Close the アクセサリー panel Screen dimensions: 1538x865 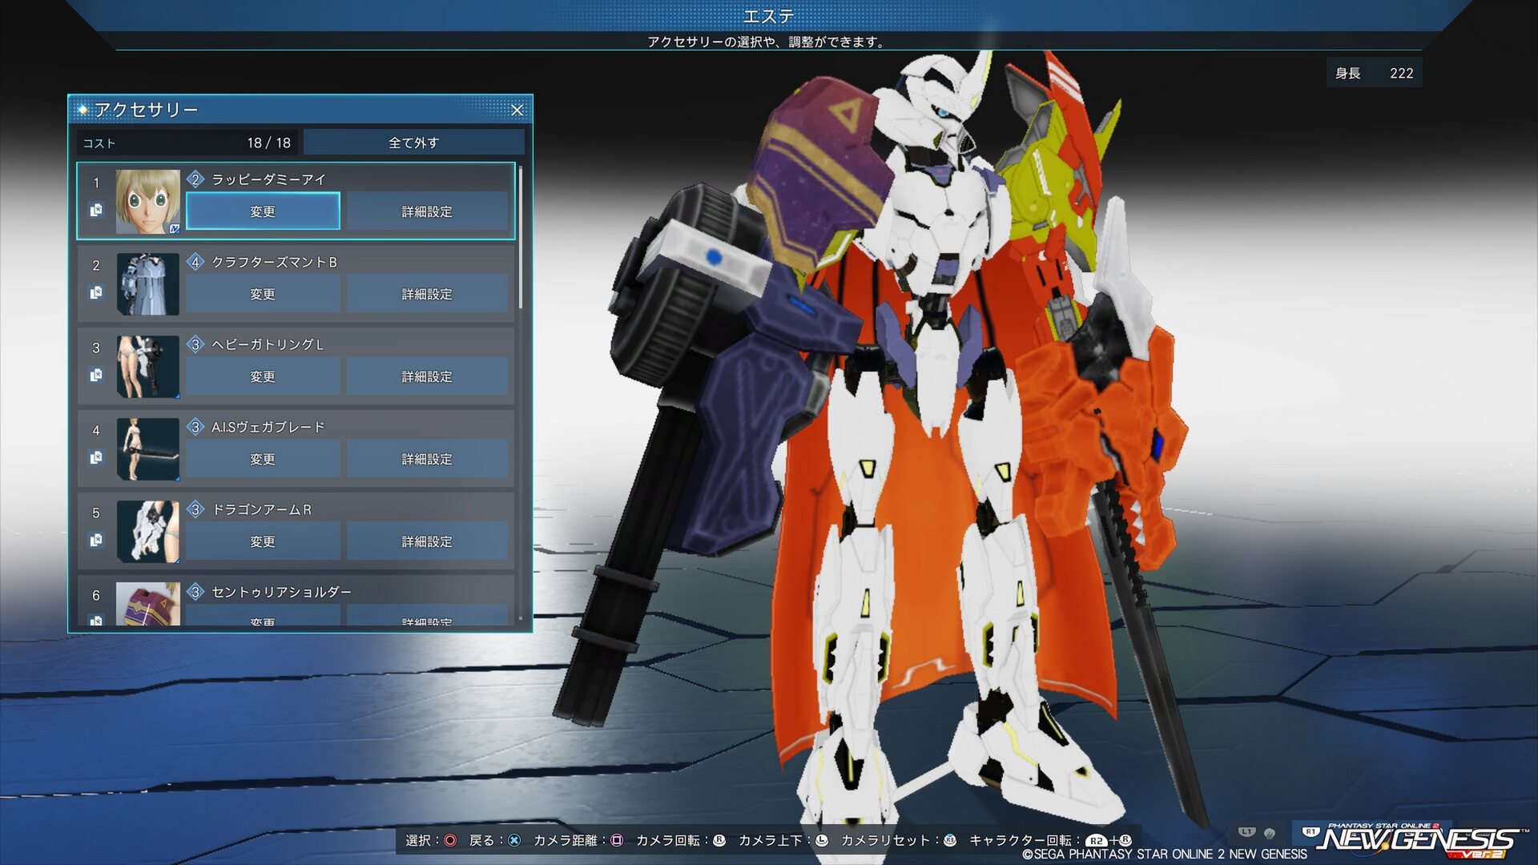point(517,110)
